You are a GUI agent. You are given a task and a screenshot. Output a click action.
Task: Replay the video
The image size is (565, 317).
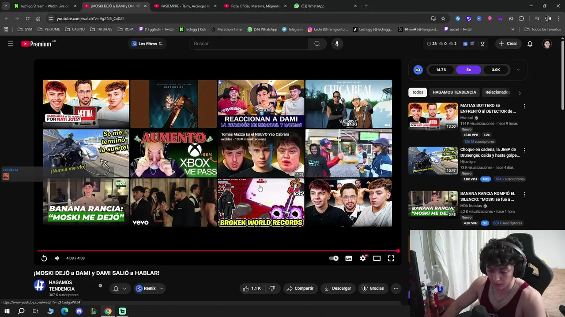pos(44,258)
